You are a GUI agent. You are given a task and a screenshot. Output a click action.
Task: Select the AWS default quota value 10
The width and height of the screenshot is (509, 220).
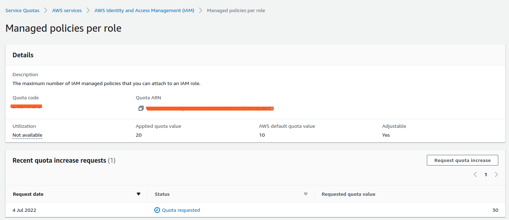[262, 135]
